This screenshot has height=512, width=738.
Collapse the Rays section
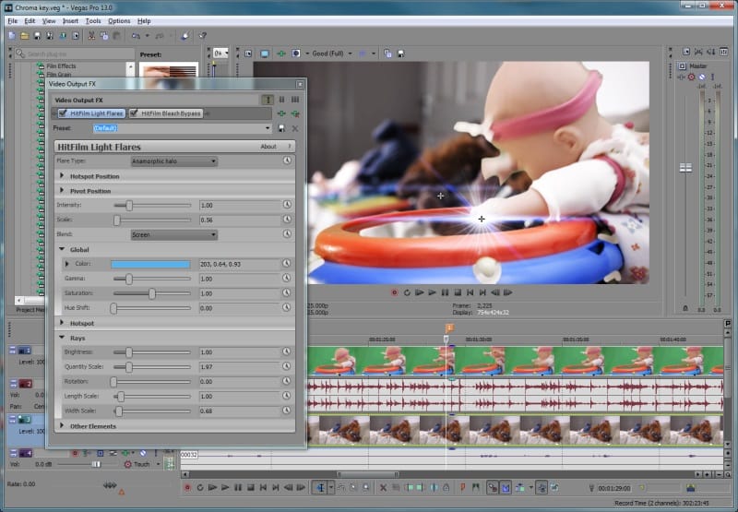[x=62, y=338]
